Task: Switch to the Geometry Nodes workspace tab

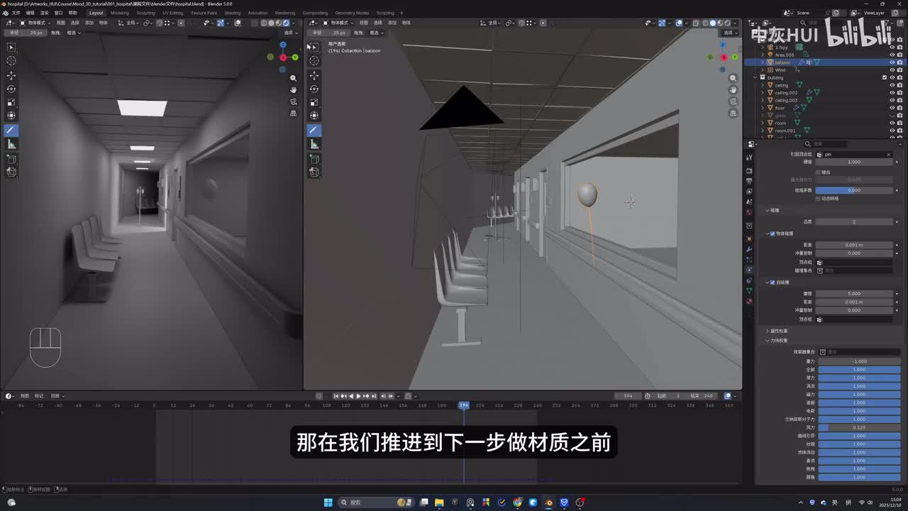Action: (352, 13)
